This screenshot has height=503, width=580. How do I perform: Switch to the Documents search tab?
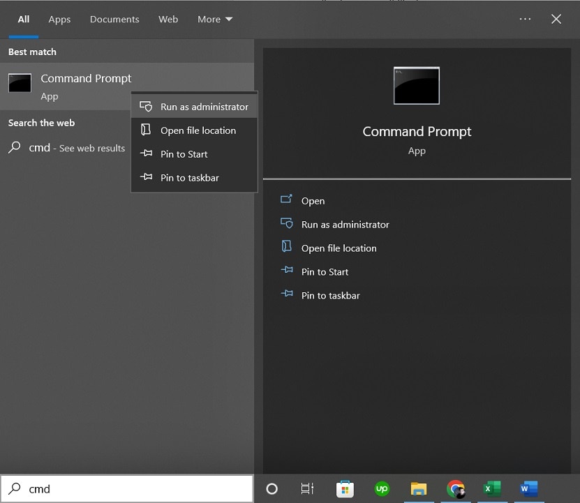pyautogui.click(x=114, y=20)
